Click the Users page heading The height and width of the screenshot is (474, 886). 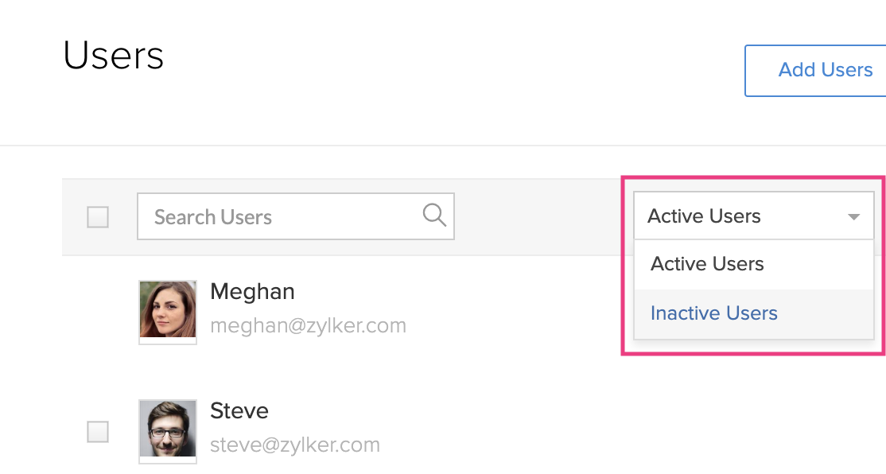[114, 56]
